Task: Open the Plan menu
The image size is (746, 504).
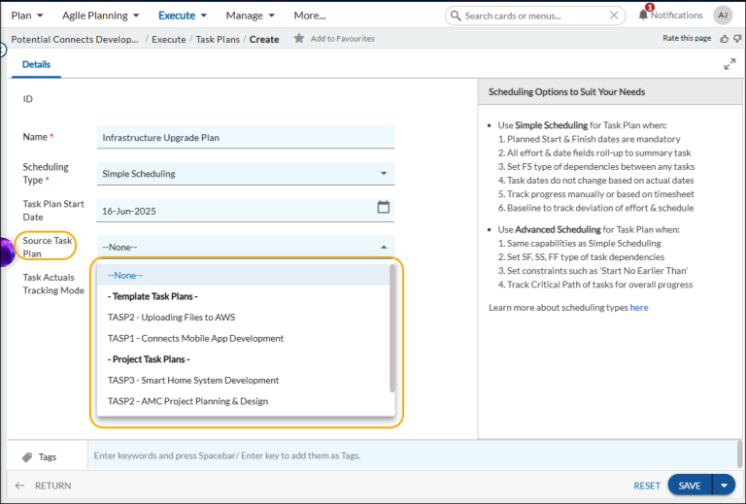Action: pos(27,16)
